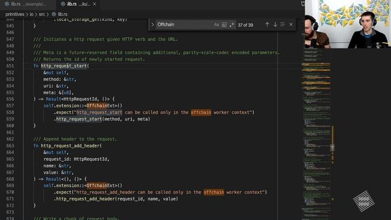Viewport: 391px width, 220px height.
Task: Click the highlighted offchain on line 658
Action: (201, 112)
